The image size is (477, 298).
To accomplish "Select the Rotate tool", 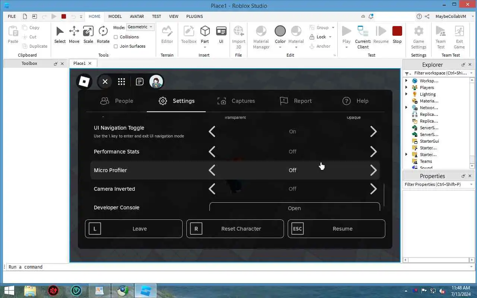I will point(103,35).
